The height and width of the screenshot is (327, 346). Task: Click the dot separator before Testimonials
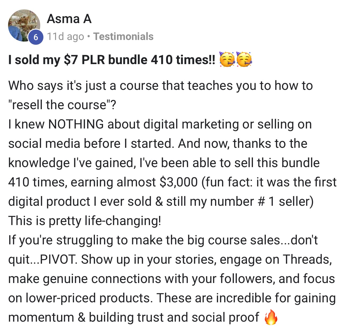coord(89,36)
